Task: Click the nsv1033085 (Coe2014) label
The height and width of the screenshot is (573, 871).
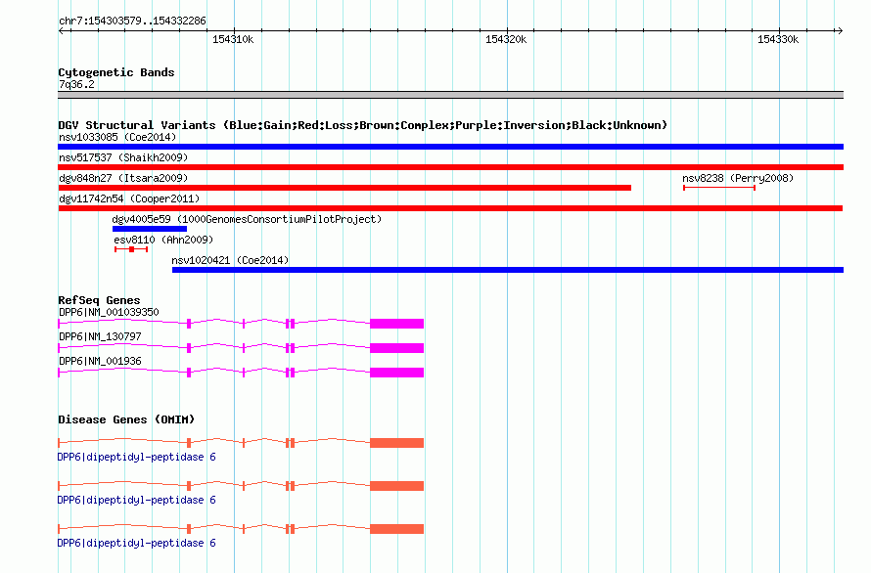Action: point(117,137)
